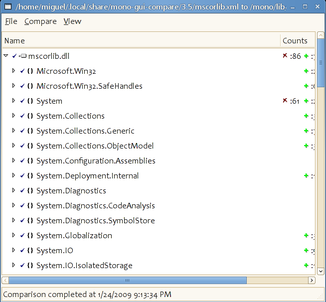Image resolution: width=326 pixels, height=302 pixels.
Task: Click the assembly icon beside mscorlib.dll
Action: pos(22,56)
